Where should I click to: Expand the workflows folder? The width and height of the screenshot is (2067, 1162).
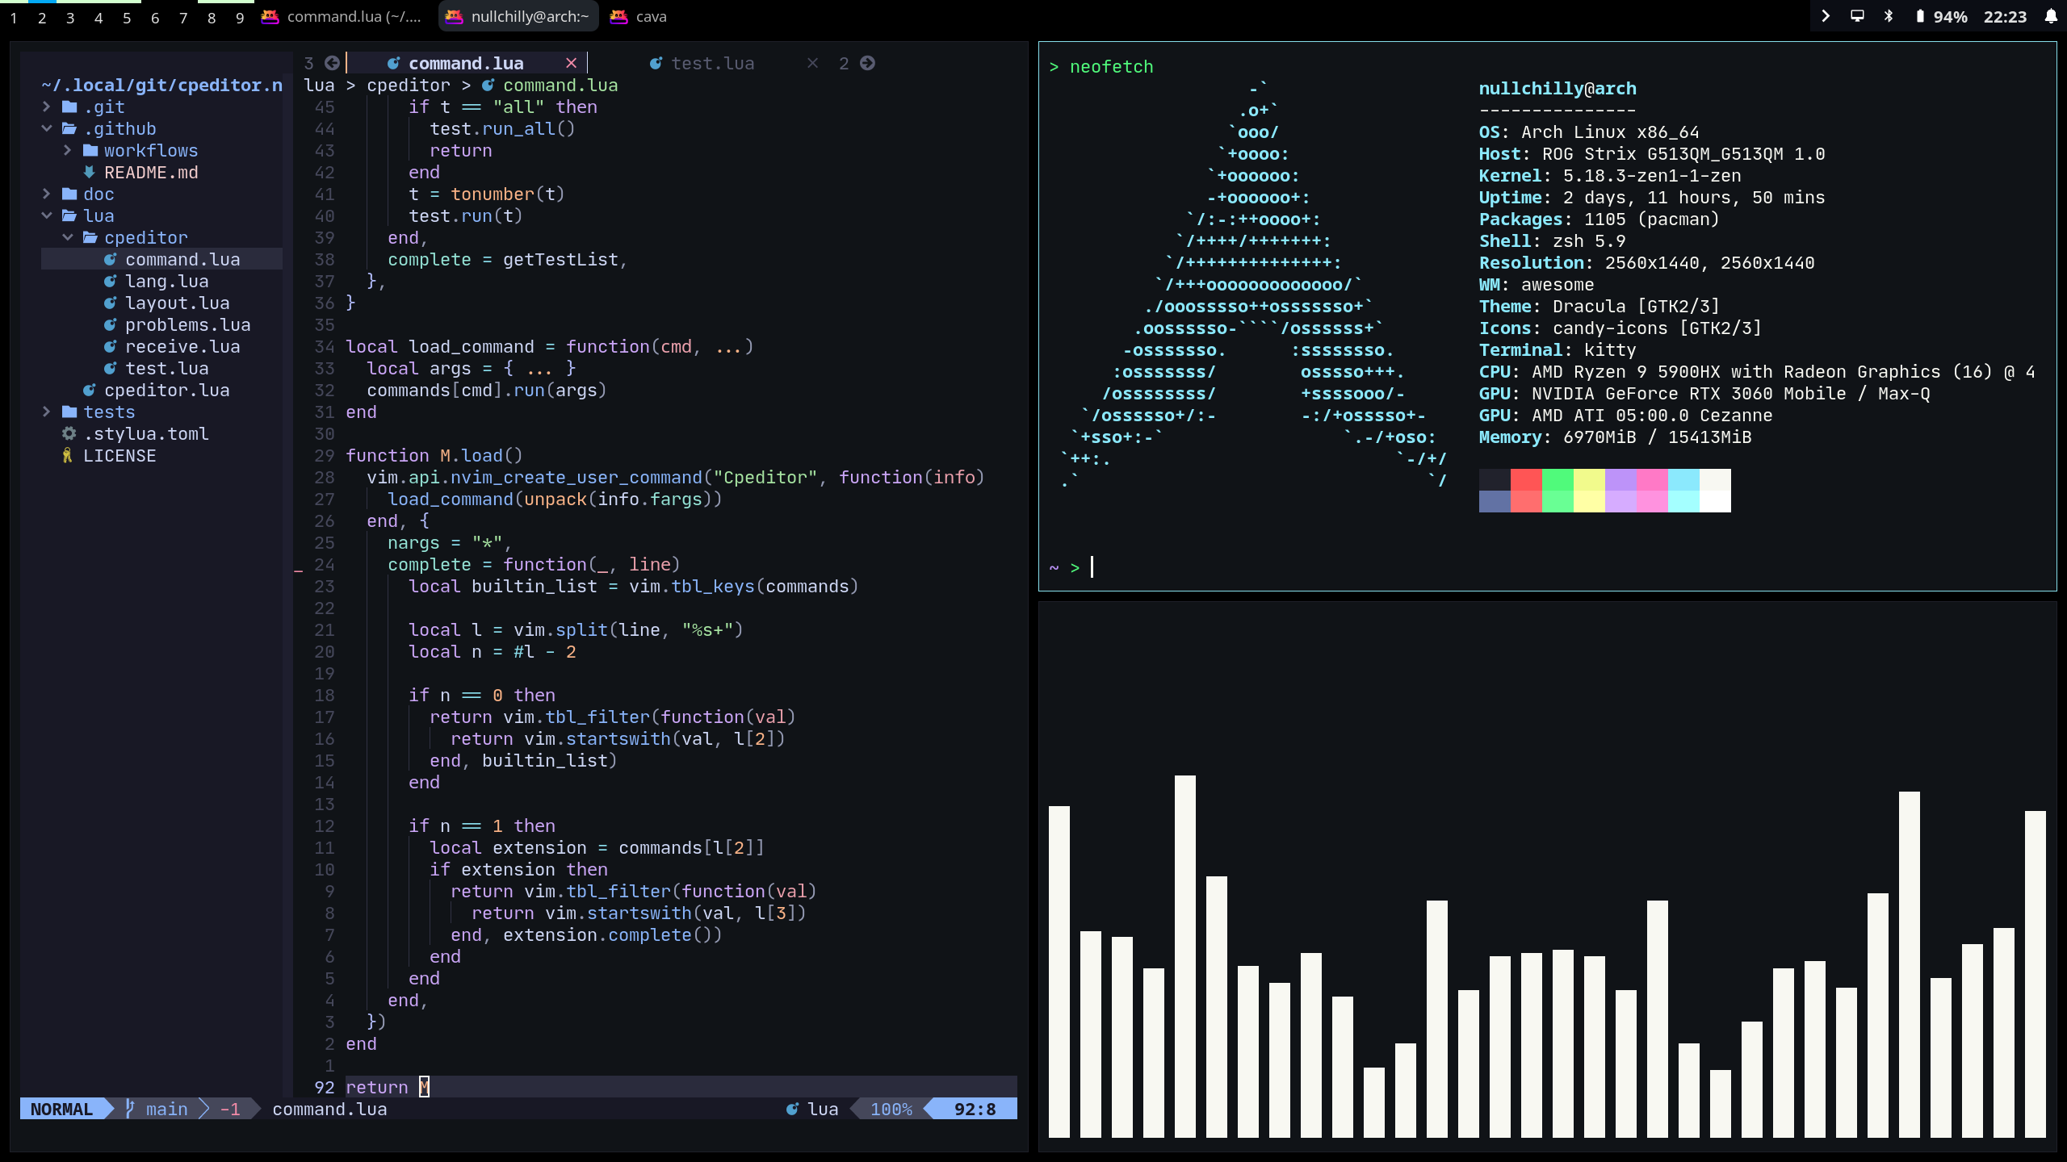point(68,150)
